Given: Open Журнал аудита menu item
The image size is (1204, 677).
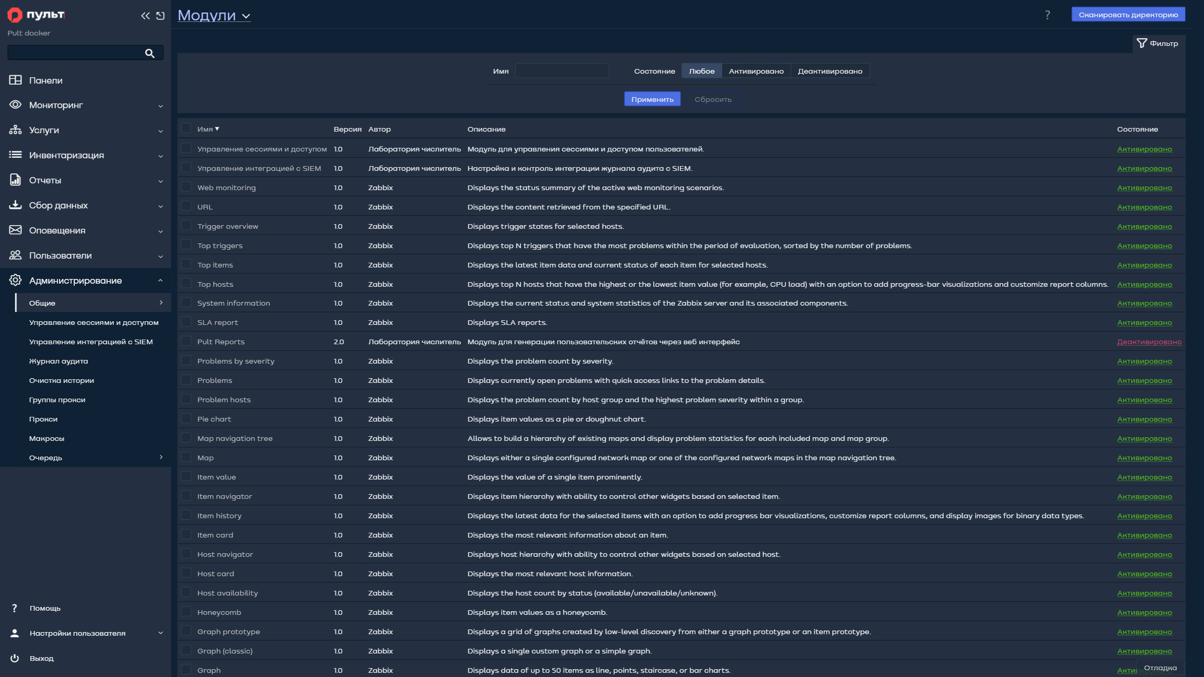Looking at the screenshot, I should click(59, 361).
